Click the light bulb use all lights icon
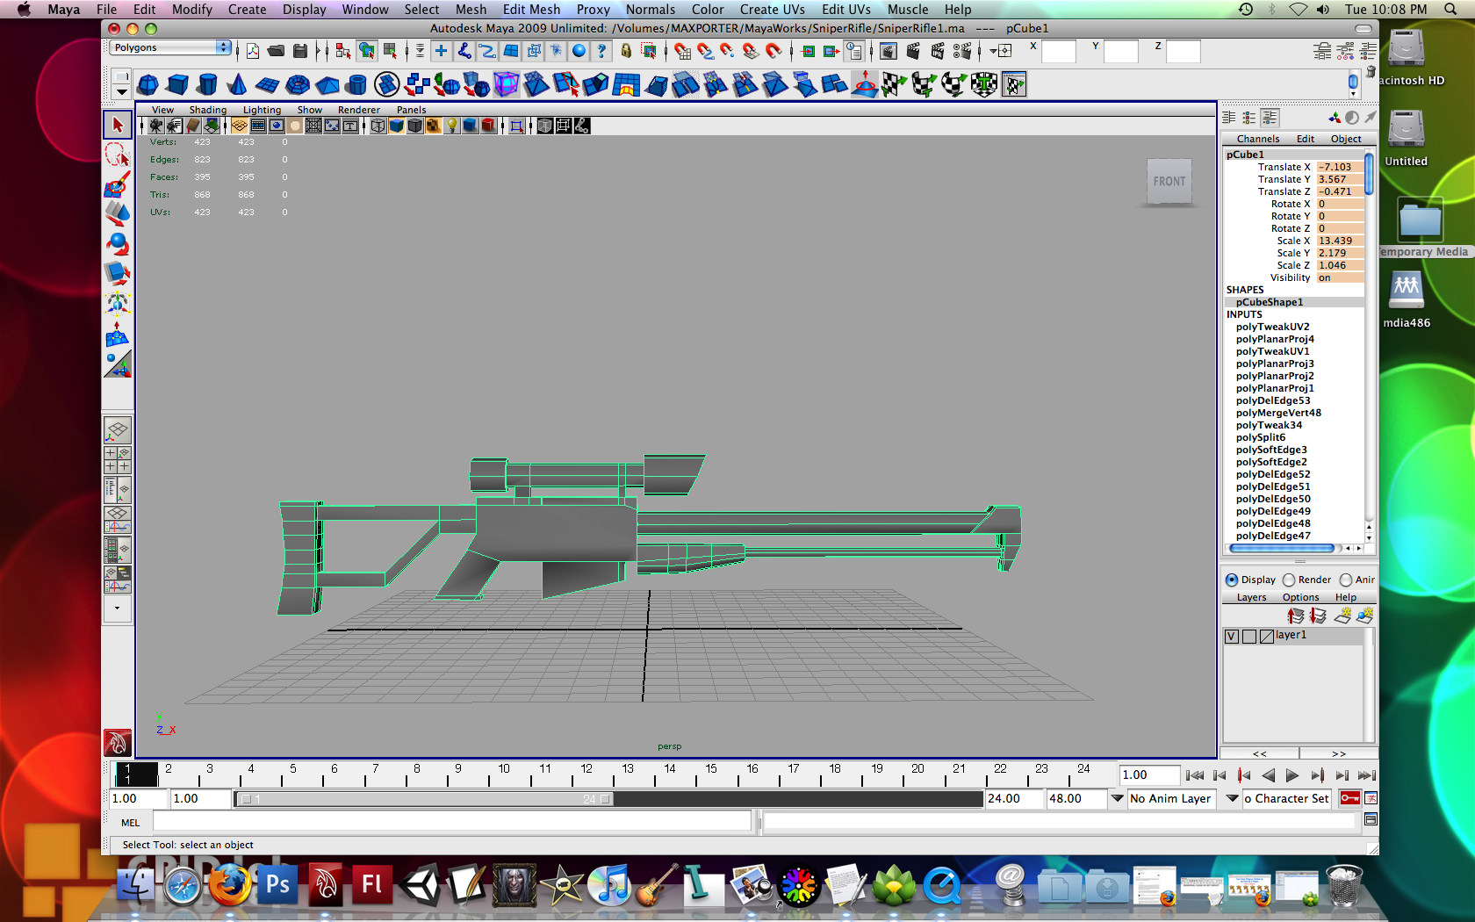The image size is (1475, 922). [x=451, y=126]
